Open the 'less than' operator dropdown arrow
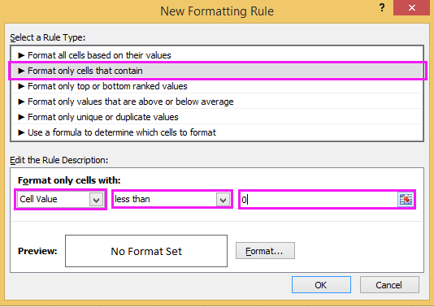Viewport: 434px width, 307px height. click(223, 200)
